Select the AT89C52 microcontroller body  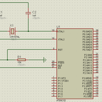75,64
